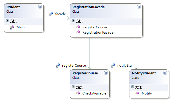Viewport: 172px width, 100px height.
Task: Select the Class label under NotifyStudent
Action: pos(135,78)
